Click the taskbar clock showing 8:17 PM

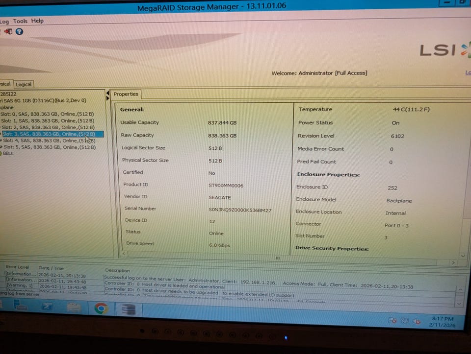[x=442, y=322]
